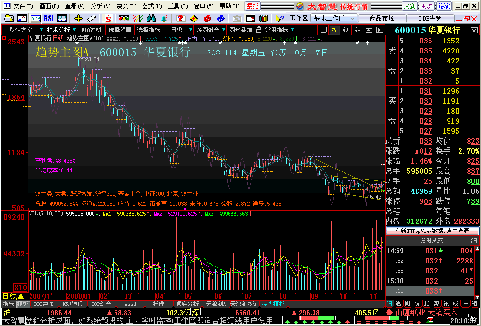Screen dimensions: 481x326
Task: Select the 顶底分析 bottom tab
Action: pyautogui.click(x=187, y=304)
